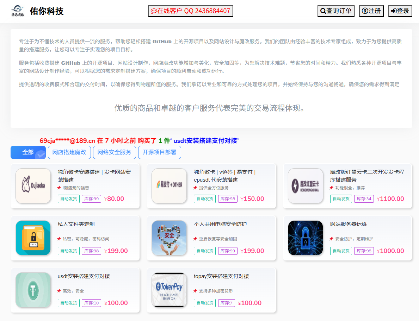419x321 pixels.
Task: Click the 查询订单 search button
Action: tap(336, 11)
